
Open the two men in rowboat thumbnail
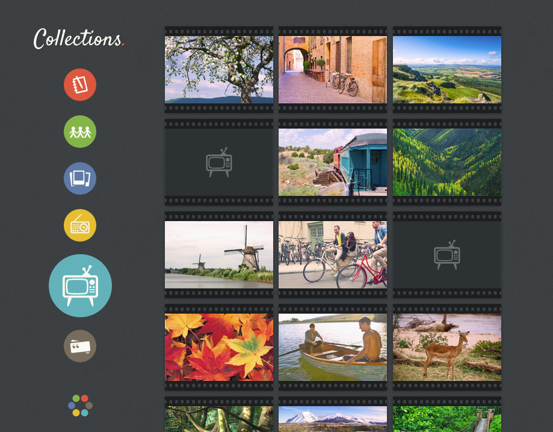tap(333, 347)
